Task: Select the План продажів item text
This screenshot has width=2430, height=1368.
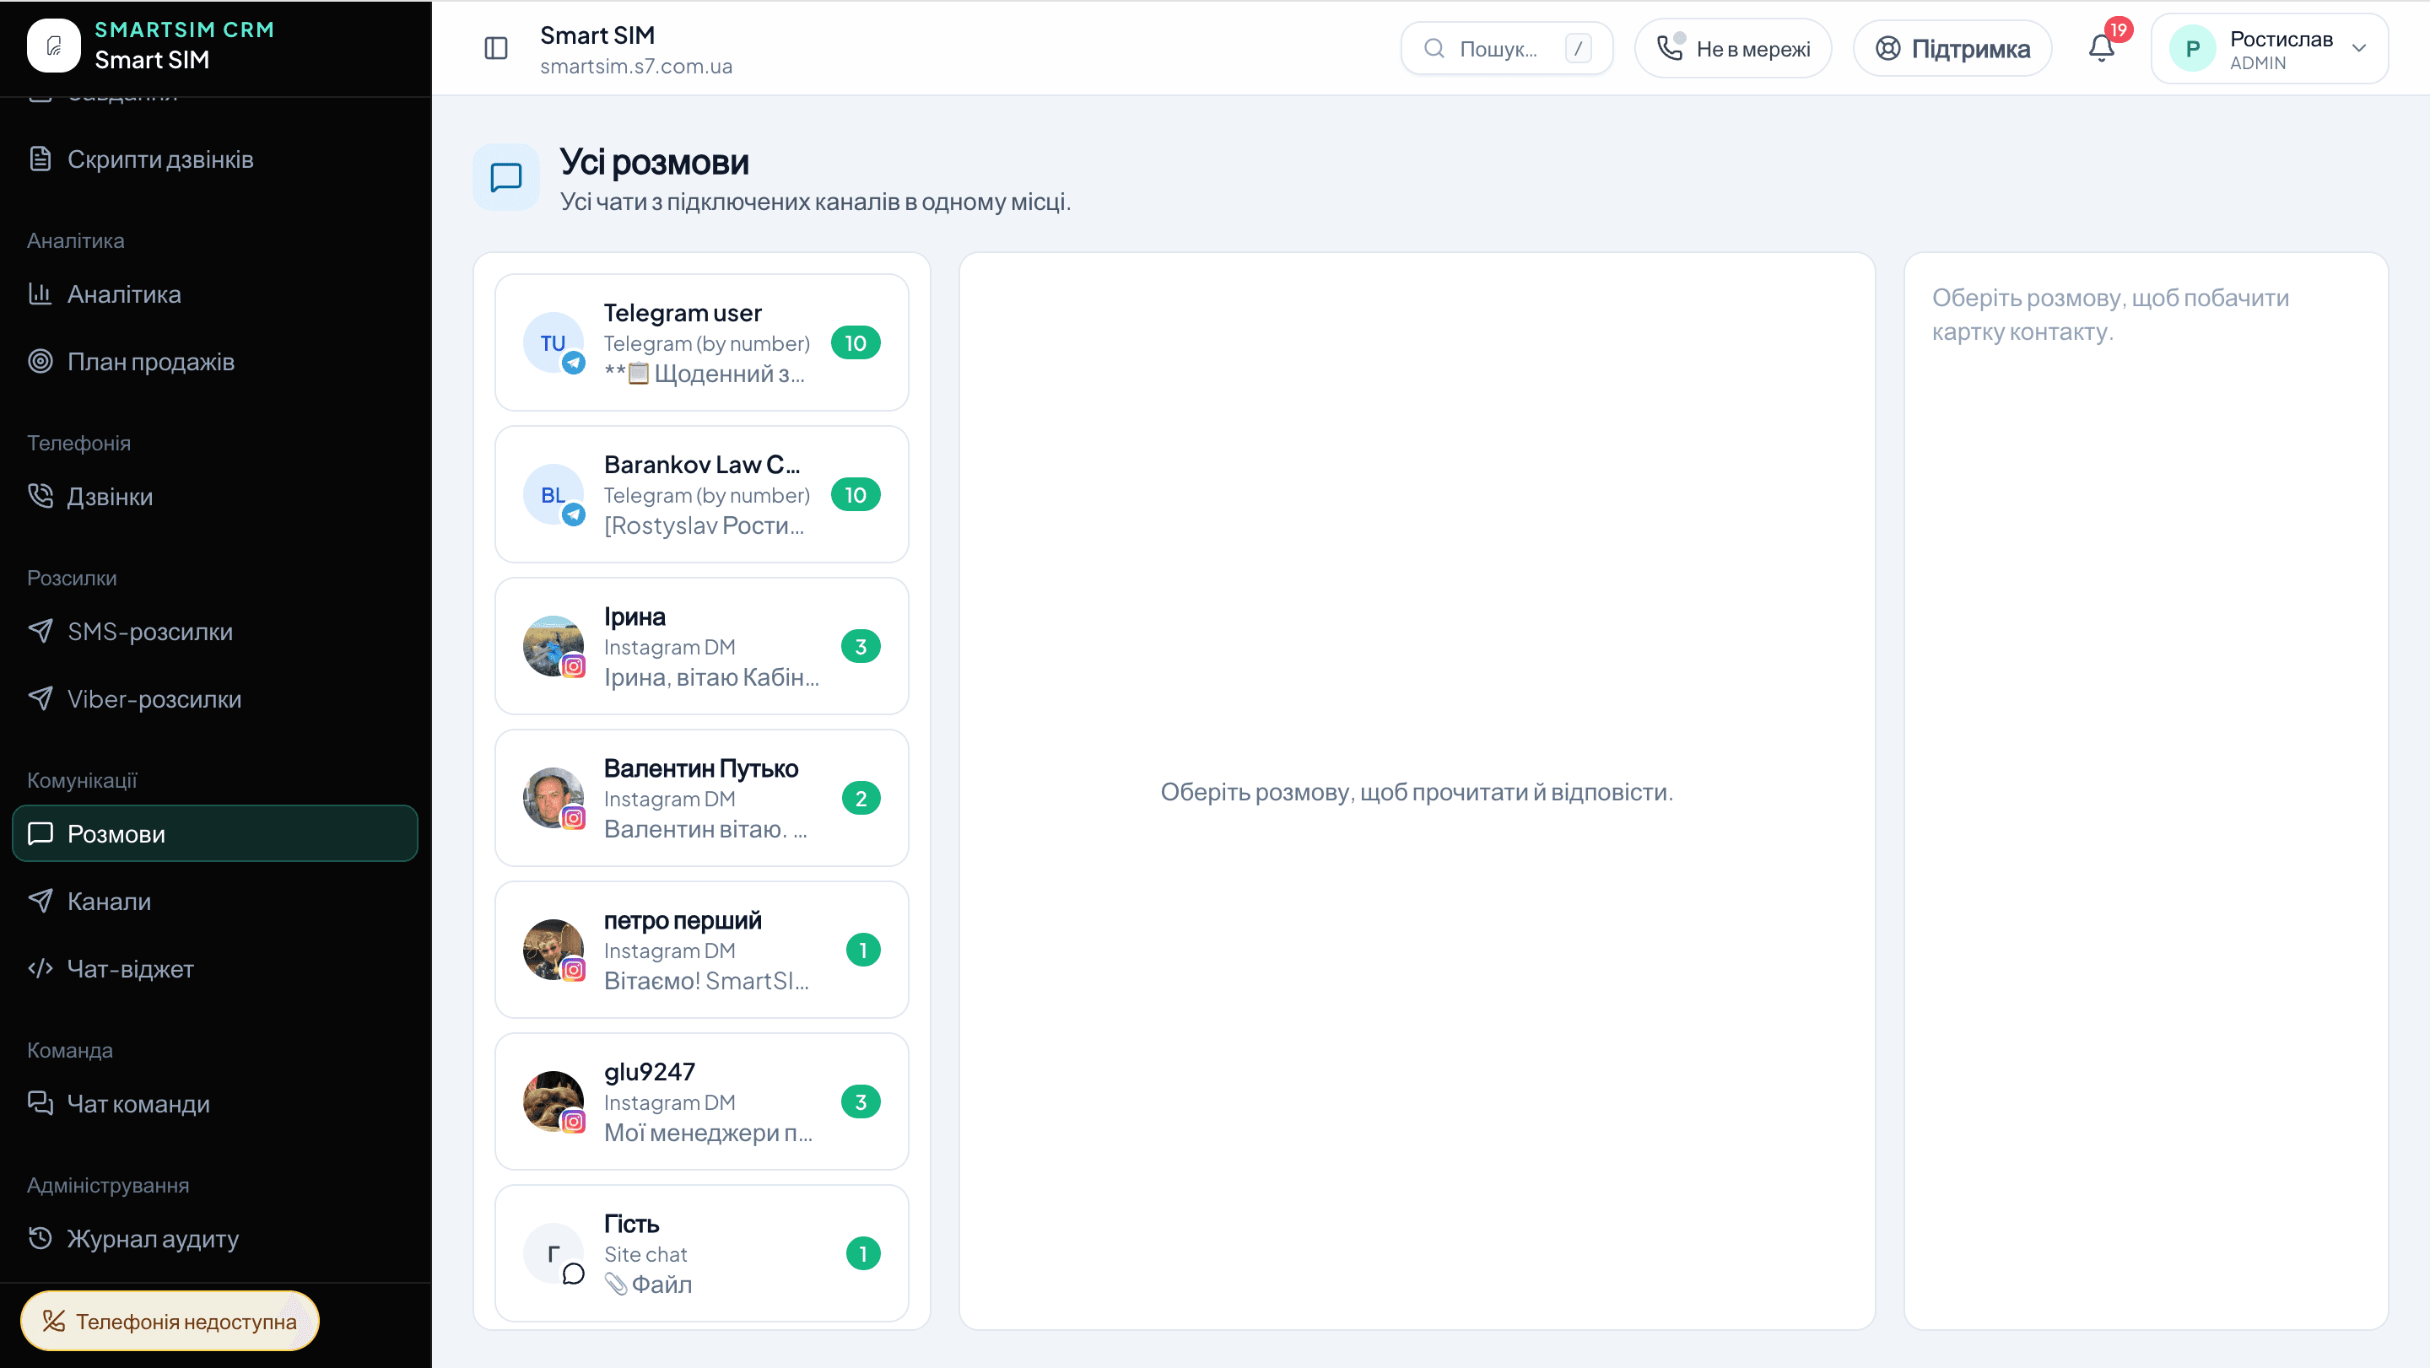Action: click(x=151, y=362)
